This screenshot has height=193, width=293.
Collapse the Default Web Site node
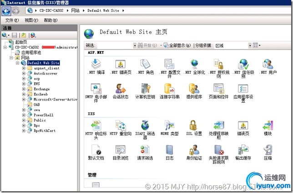pyautogui.click(x=17, y=63)
